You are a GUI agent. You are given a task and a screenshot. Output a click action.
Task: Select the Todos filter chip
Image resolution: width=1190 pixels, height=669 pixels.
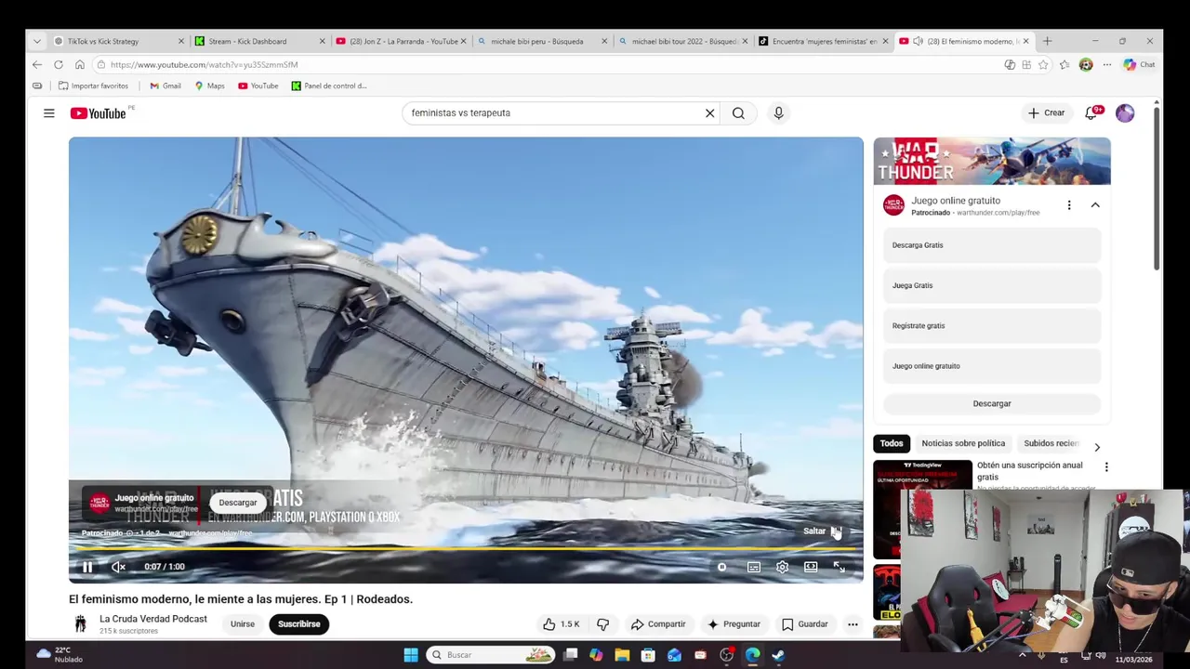coord(892,444)
